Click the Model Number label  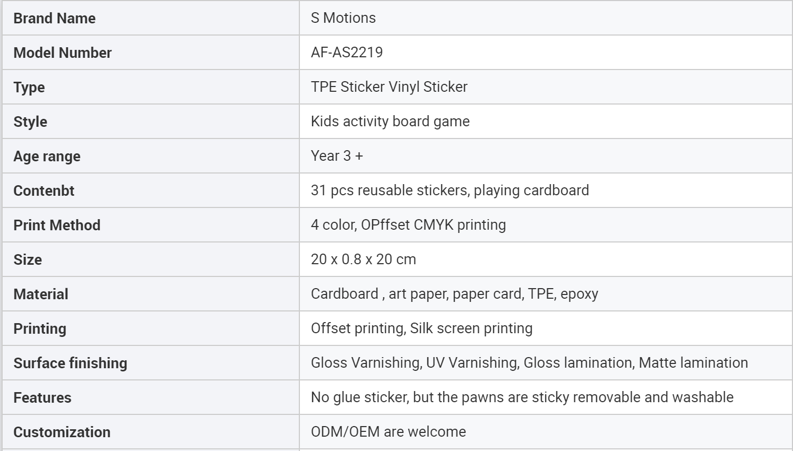63,53
